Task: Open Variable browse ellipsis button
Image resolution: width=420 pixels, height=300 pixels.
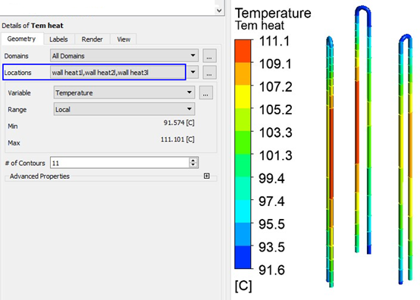Action: pyautogui.click(x=206, y=92)
